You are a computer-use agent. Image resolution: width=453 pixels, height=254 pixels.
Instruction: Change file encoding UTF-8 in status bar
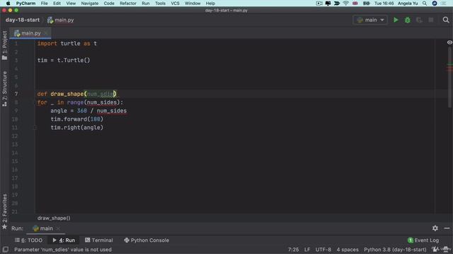[x=323, y=250]
